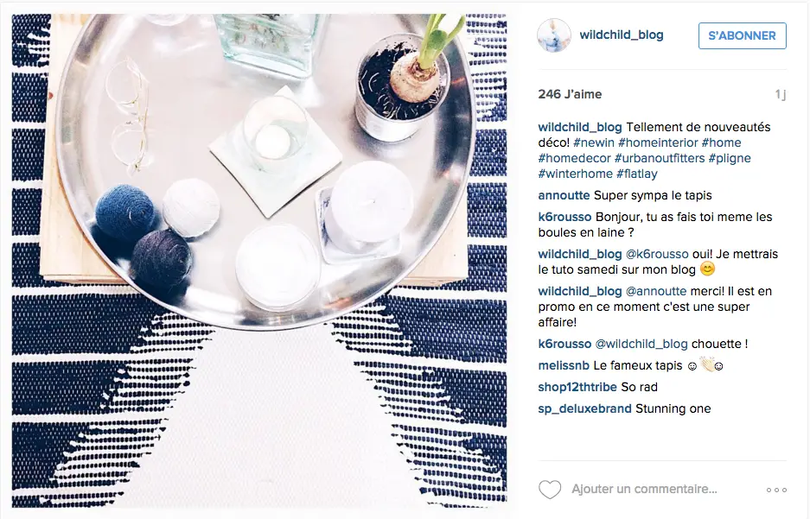The height and width of the screenshot is (519, 810).
Task: Open the #pligne hashtag
Action: 730,158
